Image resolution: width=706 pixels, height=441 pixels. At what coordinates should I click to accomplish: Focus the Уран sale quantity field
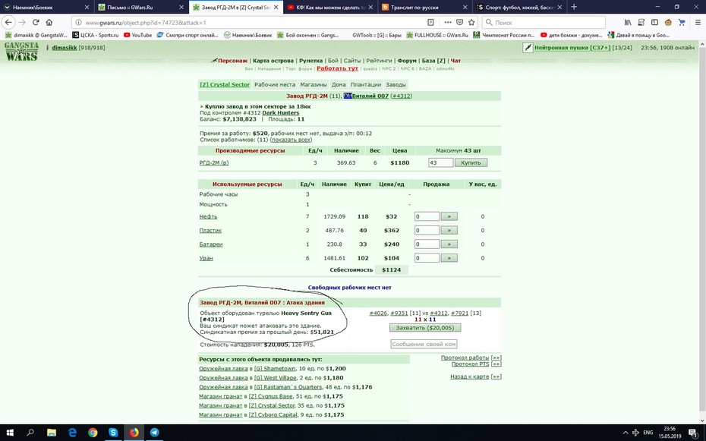[427, 258]
